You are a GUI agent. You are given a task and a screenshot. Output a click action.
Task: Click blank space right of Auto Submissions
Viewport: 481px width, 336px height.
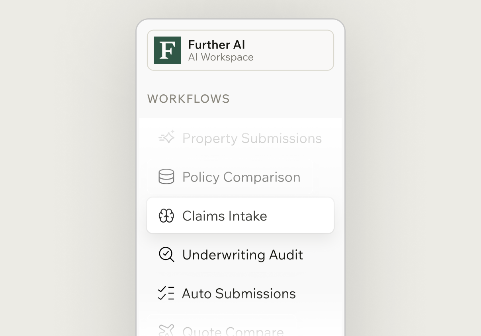318,294
